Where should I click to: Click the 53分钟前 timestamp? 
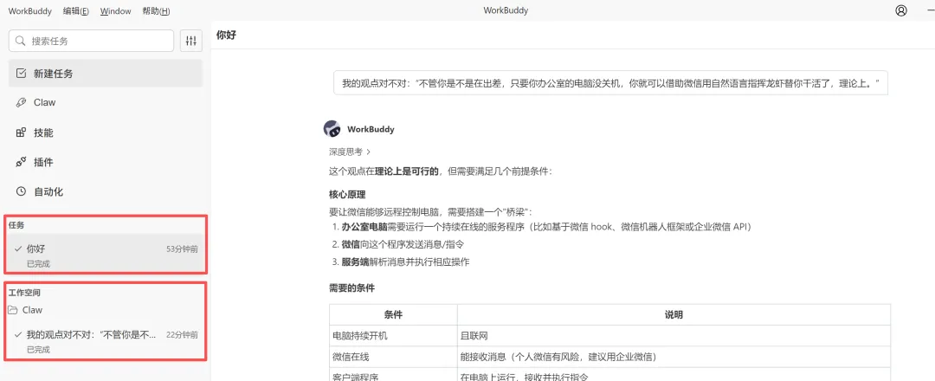tap(182, 249)
